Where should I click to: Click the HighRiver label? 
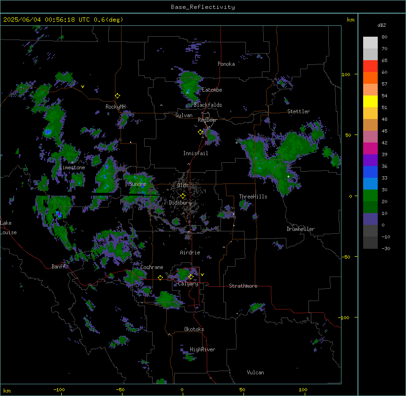tap(203, 349)
